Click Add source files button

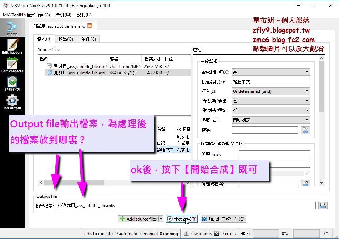(x=138, y=219)
